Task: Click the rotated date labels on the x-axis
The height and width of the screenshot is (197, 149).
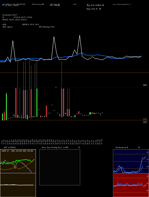Action: tap(52, 141)
